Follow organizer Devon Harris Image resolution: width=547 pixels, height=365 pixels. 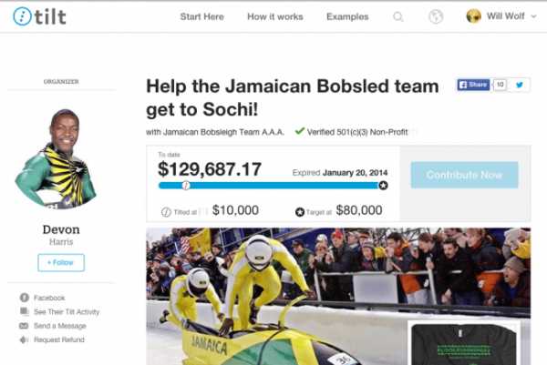pyautogui.click(x=61, y=263)
